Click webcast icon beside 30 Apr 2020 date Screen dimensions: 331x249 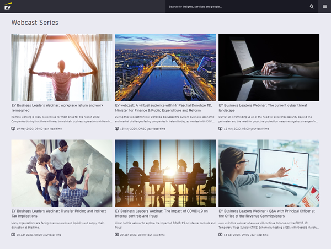point(13,234)
